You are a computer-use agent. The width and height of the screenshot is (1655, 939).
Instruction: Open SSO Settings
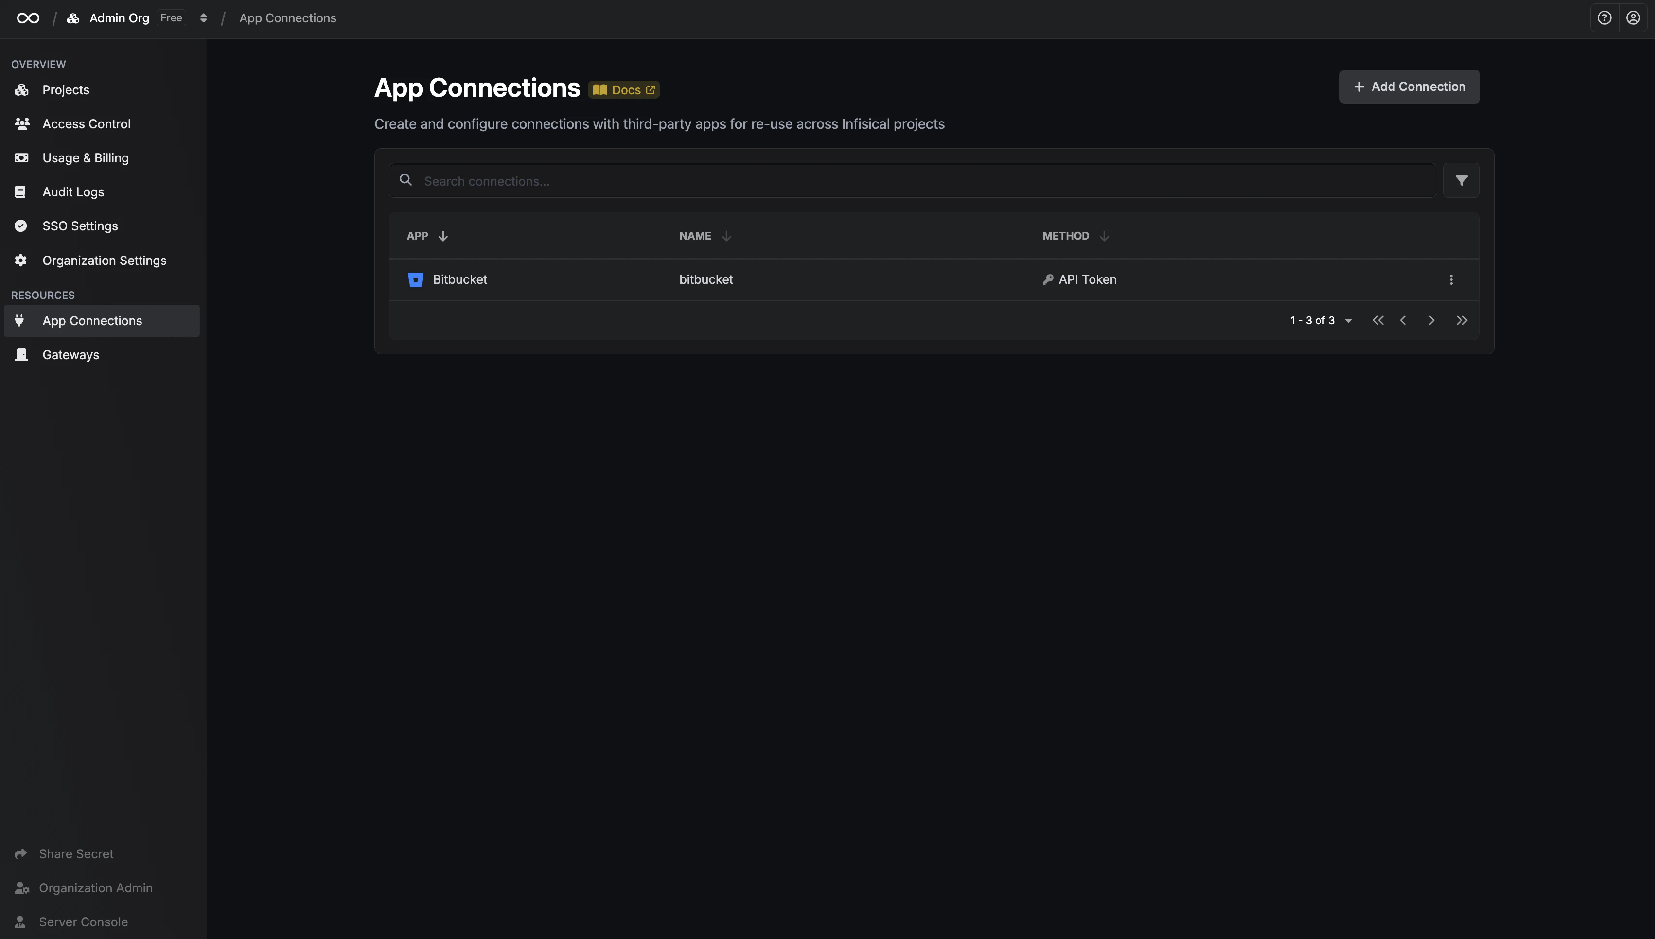pyautogui.click(x=102, y=226)
